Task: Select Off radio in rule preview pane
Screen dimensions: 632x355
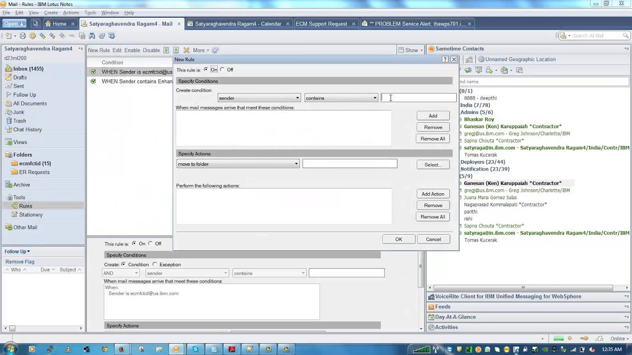Action: tap(150, 244)
